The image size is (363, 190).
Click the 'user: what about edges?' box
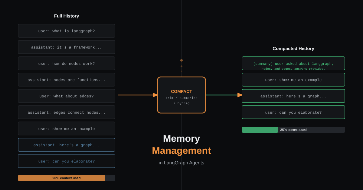pos(67,96)
